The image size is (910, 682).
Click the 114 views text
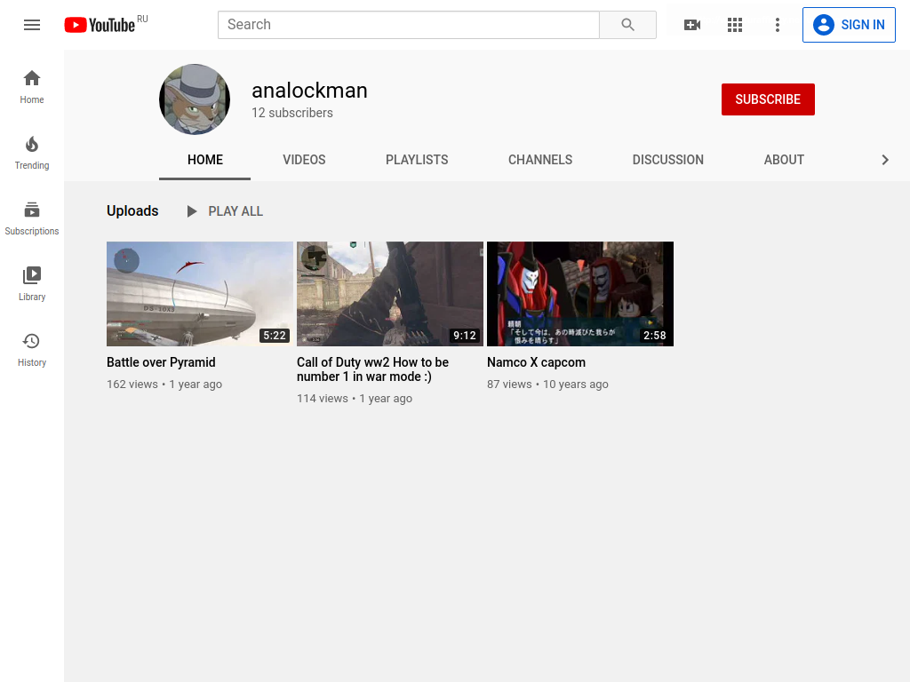click(323, 399)
